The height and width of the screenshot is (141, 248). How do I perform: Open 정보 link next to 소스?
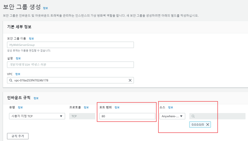[171, 108]
